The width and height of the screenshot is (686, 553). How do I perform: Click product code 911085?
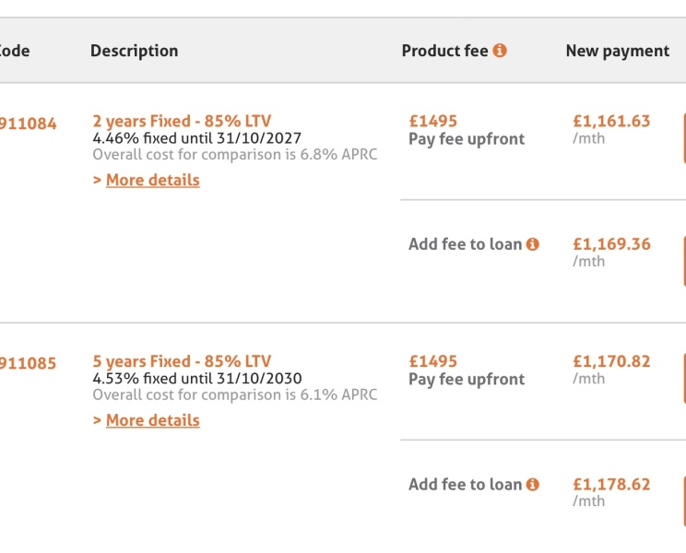pyautogui.click(x=28, y=363)
